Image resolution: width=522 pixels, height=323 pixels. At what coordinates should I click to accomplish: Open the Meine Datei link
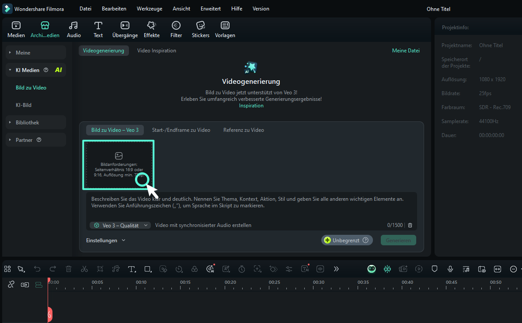tap(406, 51)
